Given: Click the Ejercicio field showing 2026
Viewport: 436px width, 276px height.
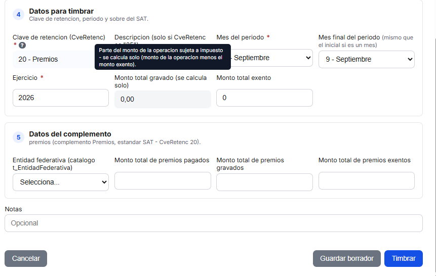Looking at the screenshot, I should click(x=61, y=98).
